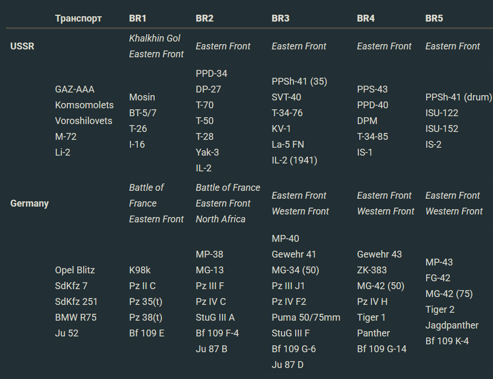Click Bf 109 K-4 entry

[447, 341]
